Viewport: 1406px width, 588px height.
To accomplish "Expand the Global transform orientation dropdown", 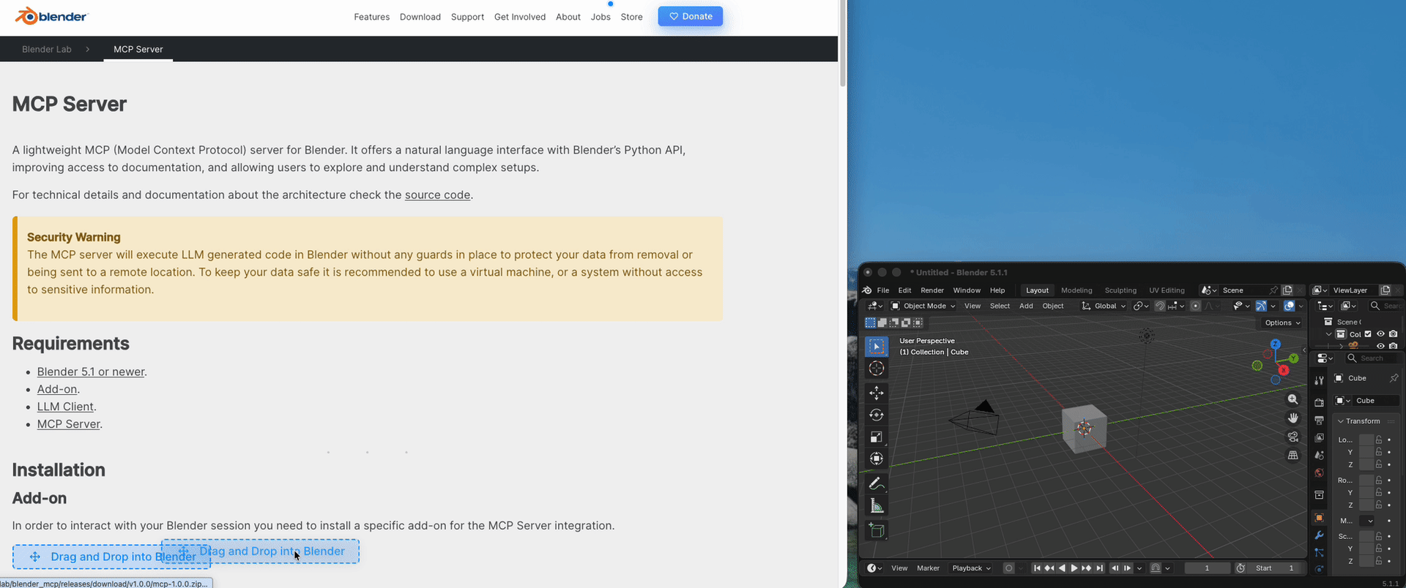I will 1104,306.
